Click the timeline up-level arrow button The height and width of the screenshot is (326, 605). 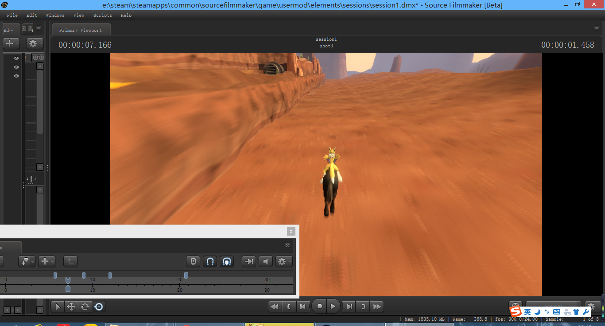(70, 261)
